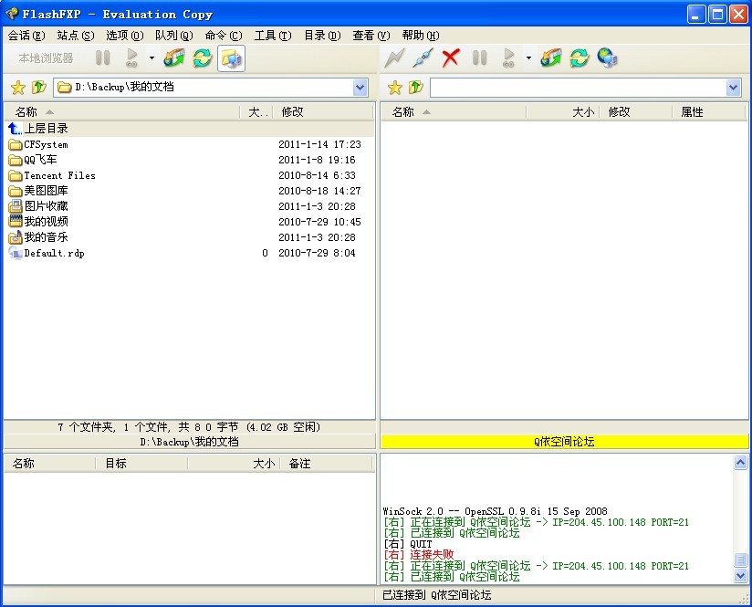Click the yellow Q依空间论坛 status bar
The image size is (752, 607).
tap(565, 442)
